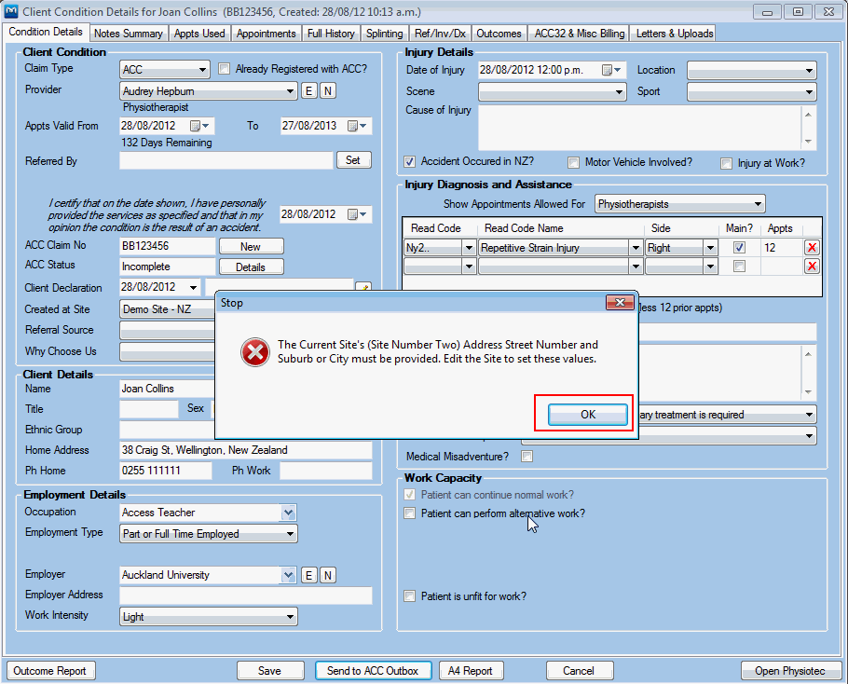Click the N button beside Provider
848x684 pixels.
328,90
